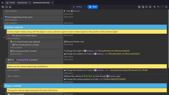Collapse the Player controls group
Viewport: 169px width, 95px height.
click(x=1, y=86)
